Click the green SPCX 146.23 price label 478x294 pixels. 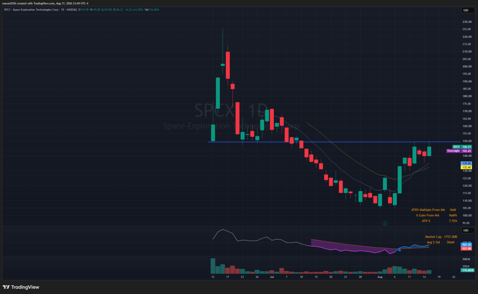coord(462,147)
